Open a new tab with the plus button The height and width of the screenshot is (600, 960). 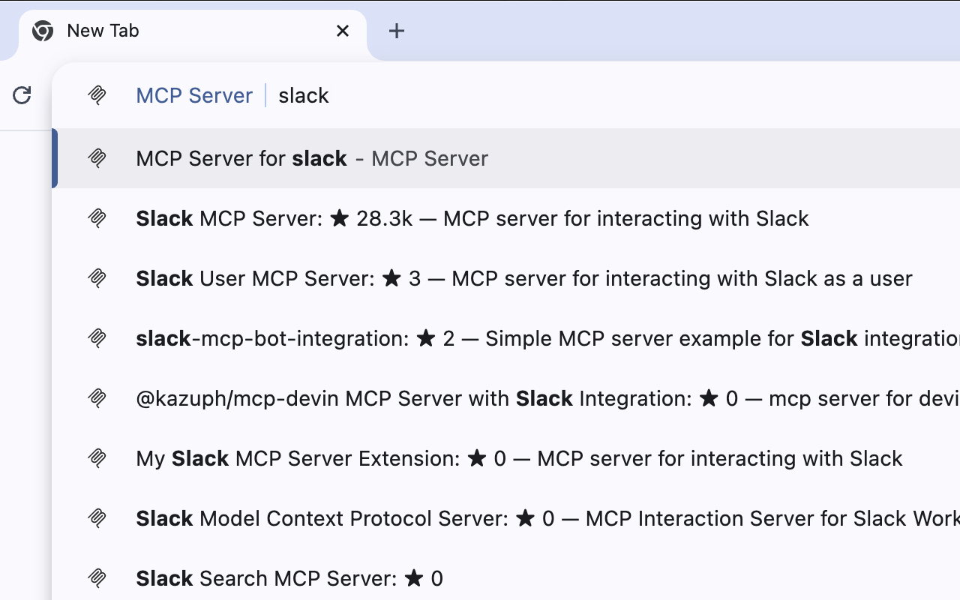tap(396, 31)
